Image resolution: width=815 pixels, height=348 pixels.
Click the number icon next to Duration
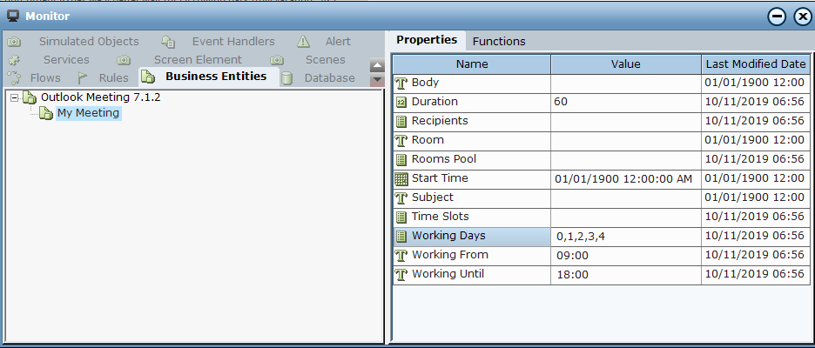click(401, 102)
